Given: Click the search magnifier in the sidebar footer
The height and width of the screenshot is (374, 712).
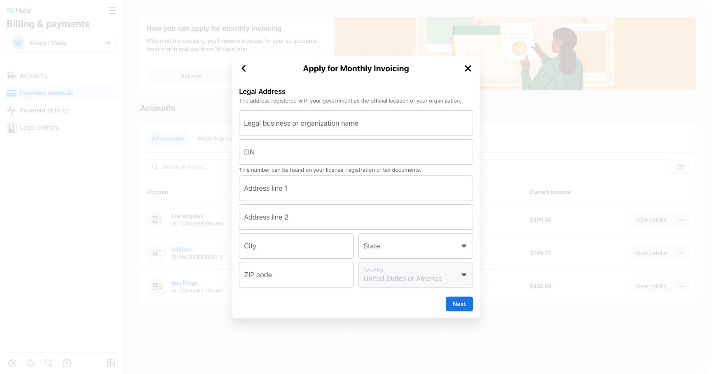Looking at the screenshot, I should 49,363.
